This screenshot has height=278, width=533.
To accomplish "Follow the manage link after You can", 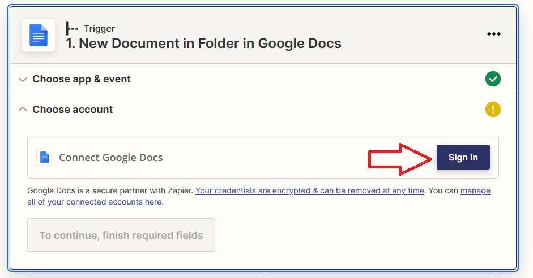I will pyautogui.click(x=475, y=190).
